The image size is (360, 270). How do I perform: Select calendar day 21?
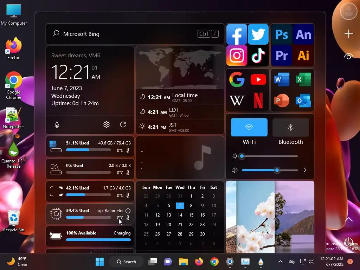pyautogui.click(x=180, y=225)
